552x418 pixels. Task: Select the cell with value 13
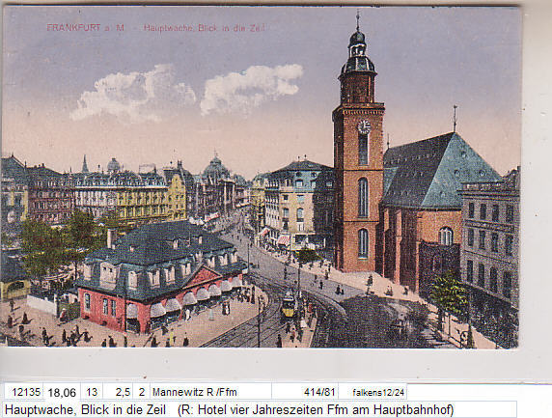coord(92,392)
